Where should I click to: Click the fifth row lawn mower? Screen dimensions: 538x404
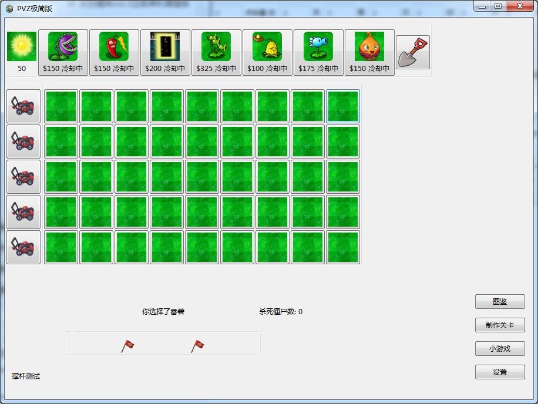pyautogui.click(x=23, y=247)
